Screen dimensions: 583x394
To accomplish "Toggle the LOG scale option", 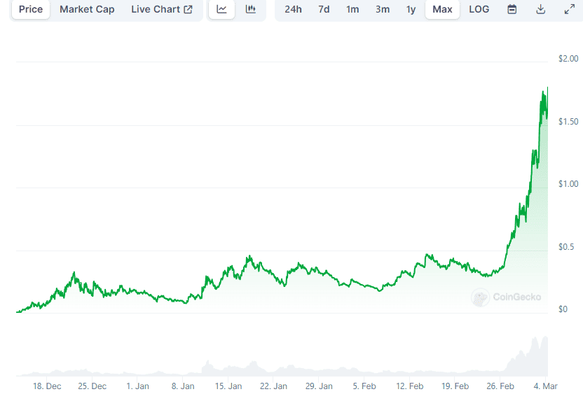I will (x=479, y=9).
